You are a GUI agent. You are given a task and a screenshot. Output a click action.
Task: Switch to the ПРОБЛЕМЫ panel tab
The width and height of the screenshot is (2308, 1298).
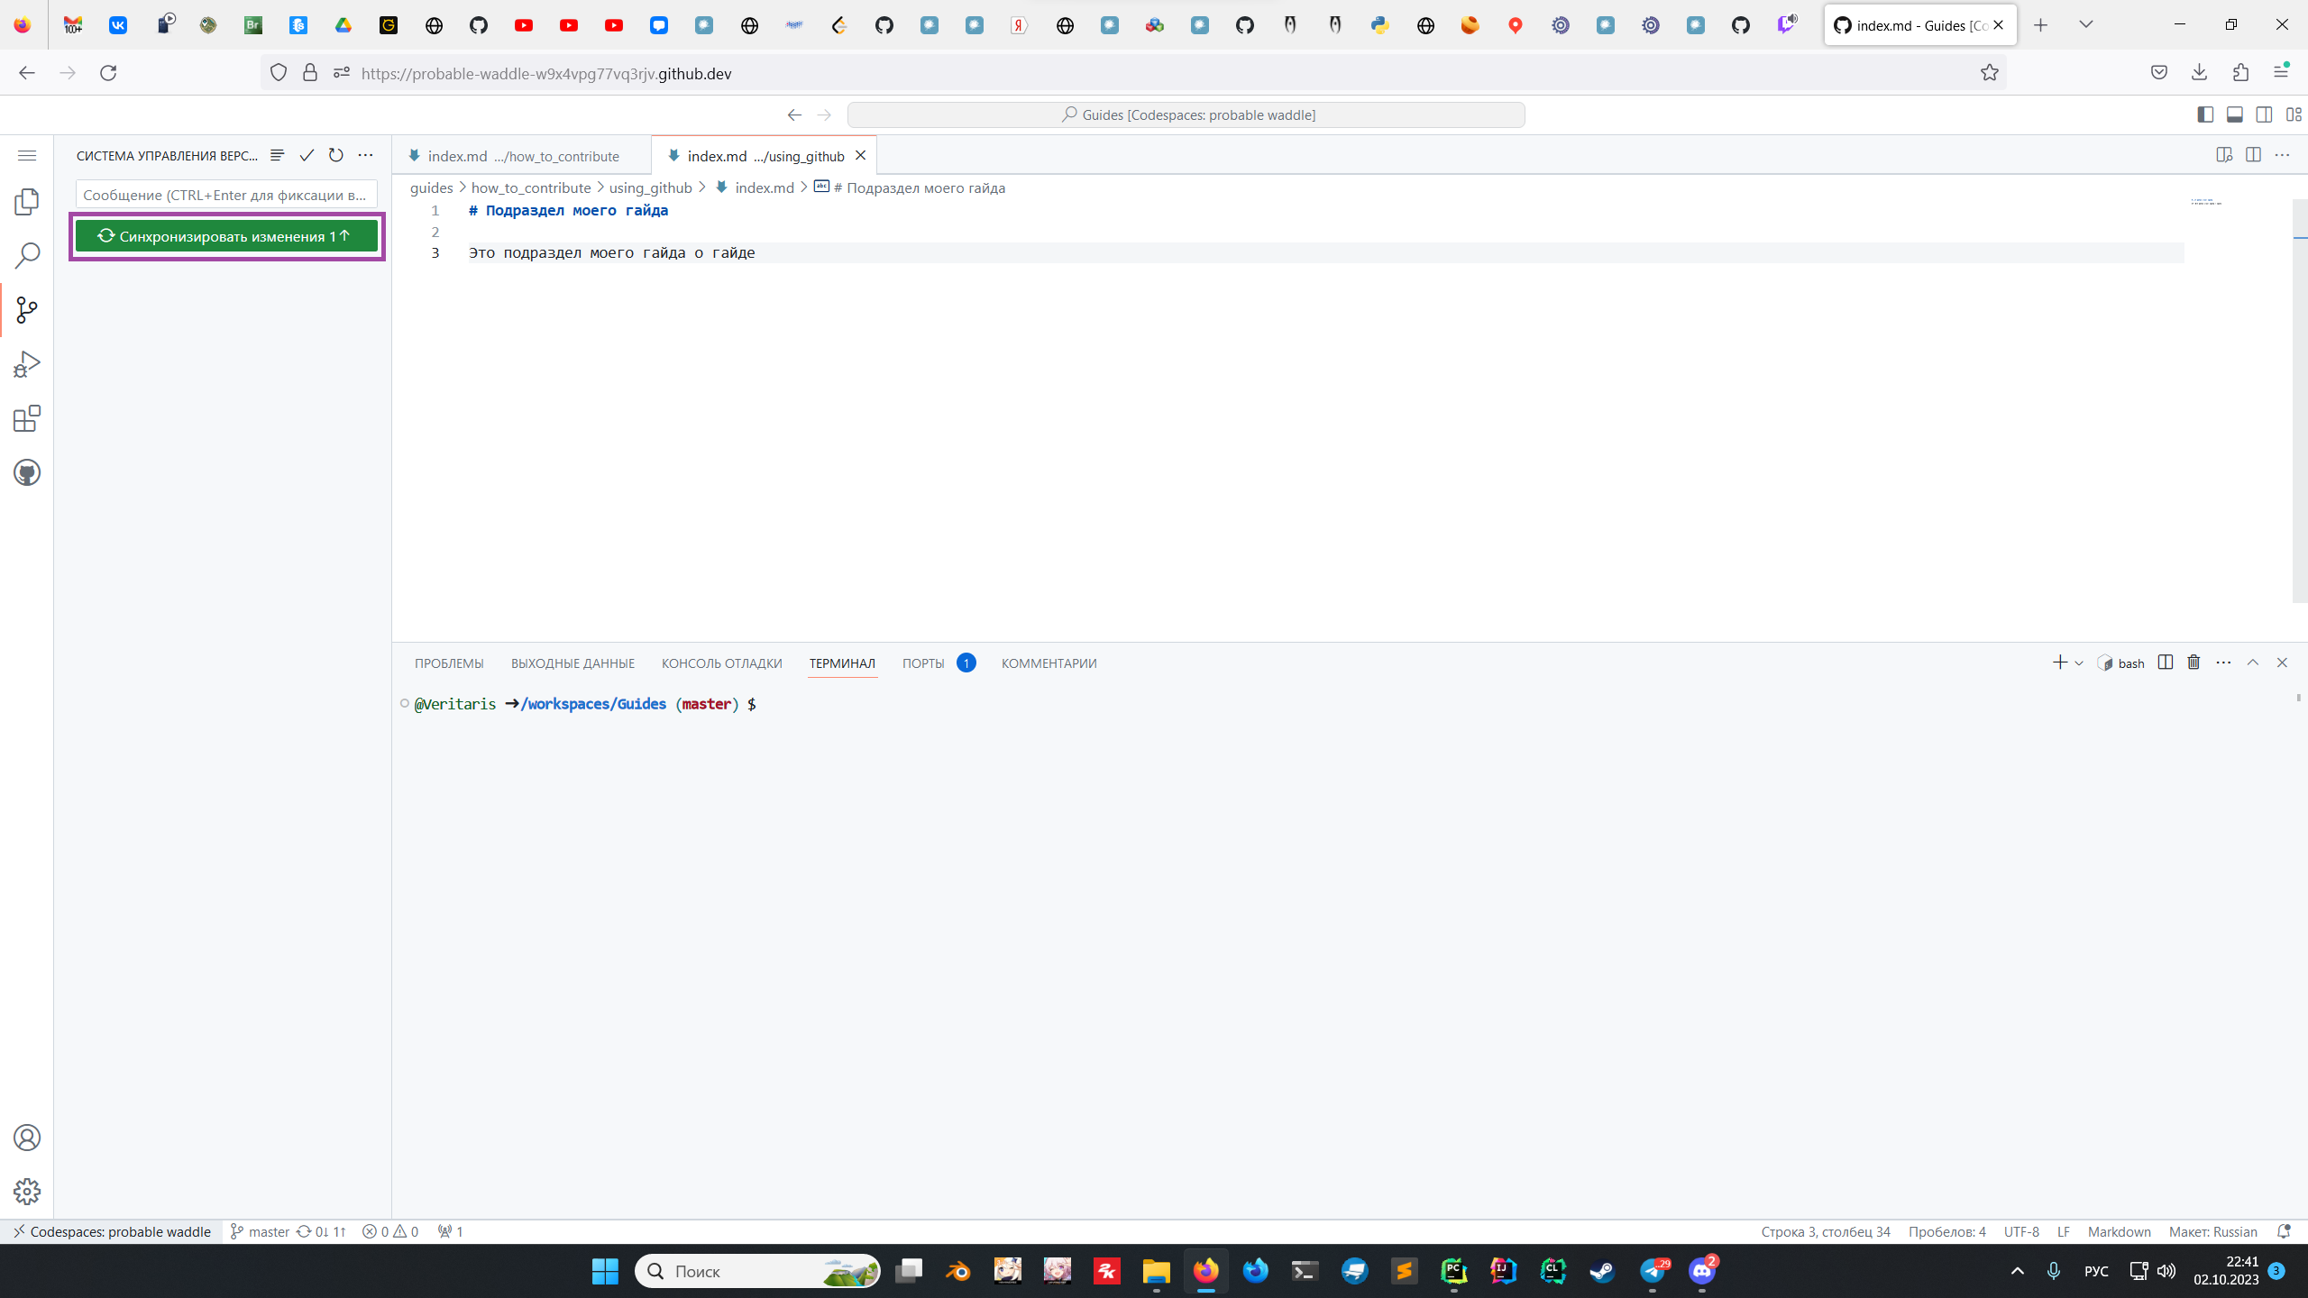coord(449,663)
